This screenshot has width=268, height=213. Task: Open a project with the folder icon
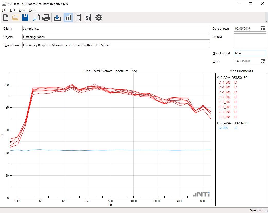tap(15, 18)
